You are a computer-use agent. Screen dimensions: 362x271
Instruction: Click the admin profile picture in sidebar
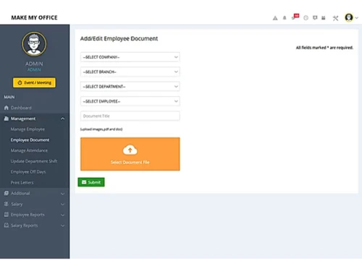click(34, 44)
